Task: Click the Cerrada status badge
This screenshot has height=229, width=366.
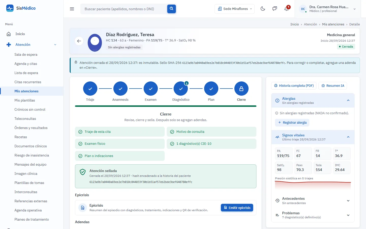Action: [346, 47]
